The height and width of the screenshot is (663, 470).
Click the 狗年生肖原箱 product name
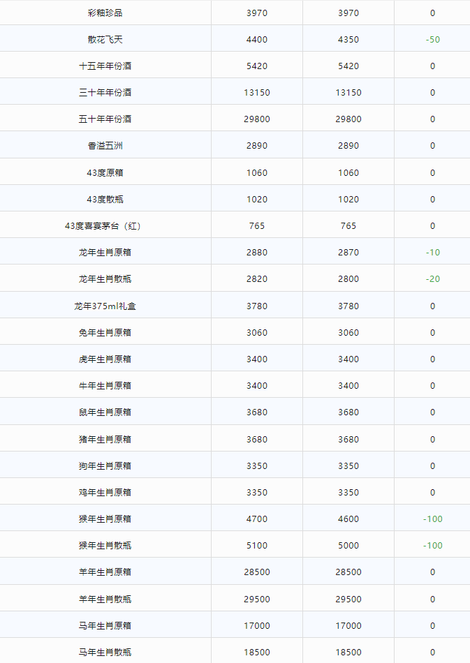(105, 466)
